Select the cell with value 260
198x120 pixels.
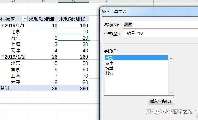74,57
